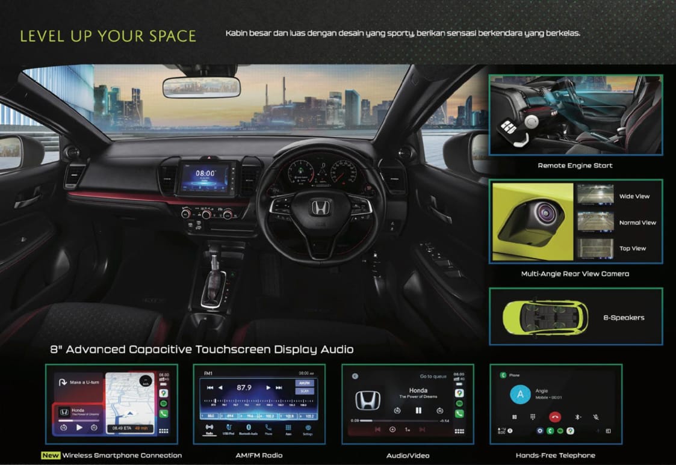This screenshot has height=465, width=676.
Task: Select the FM1 band label
Action: (x=208, y=373)
